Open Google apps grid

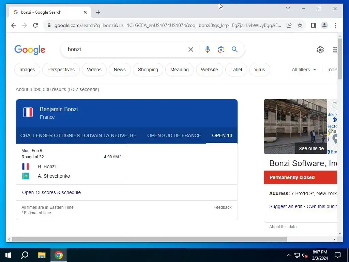click(x=335, y=49)
